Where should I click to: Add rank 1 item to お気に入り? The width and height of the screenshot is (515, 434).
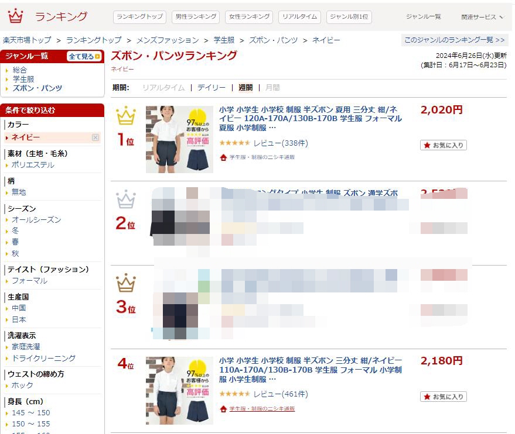click(x=443, y=145)
